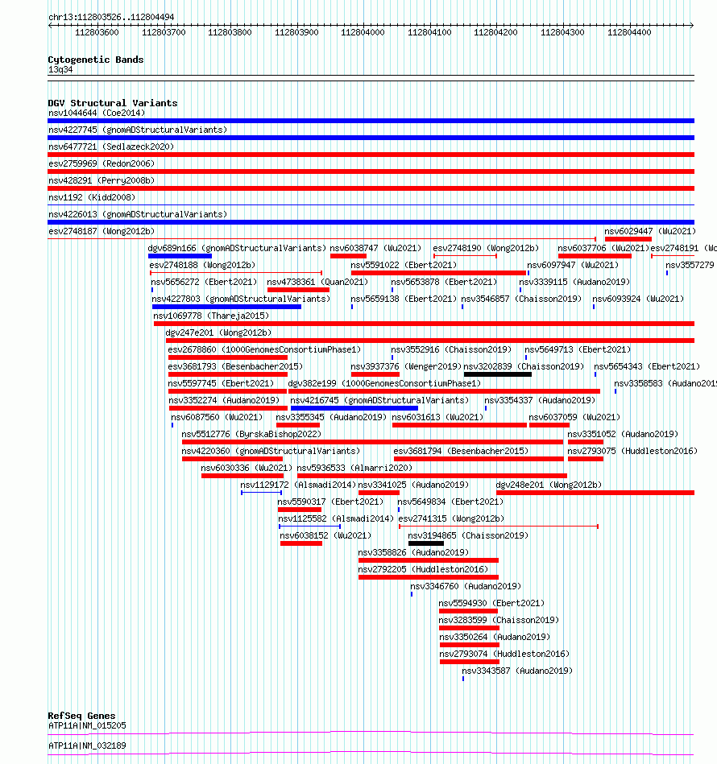The image size is (717, 764).
Task: Click ATP11A|NM_015205 RefSeq gene label
Action: [87, 726]
